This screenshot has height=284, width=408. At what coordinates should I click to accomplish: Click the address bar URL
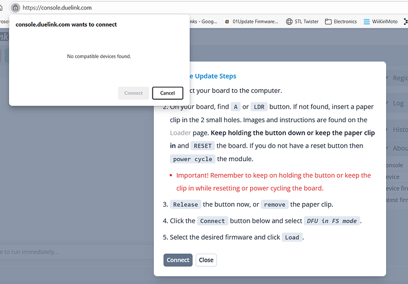tap(58, 8)
